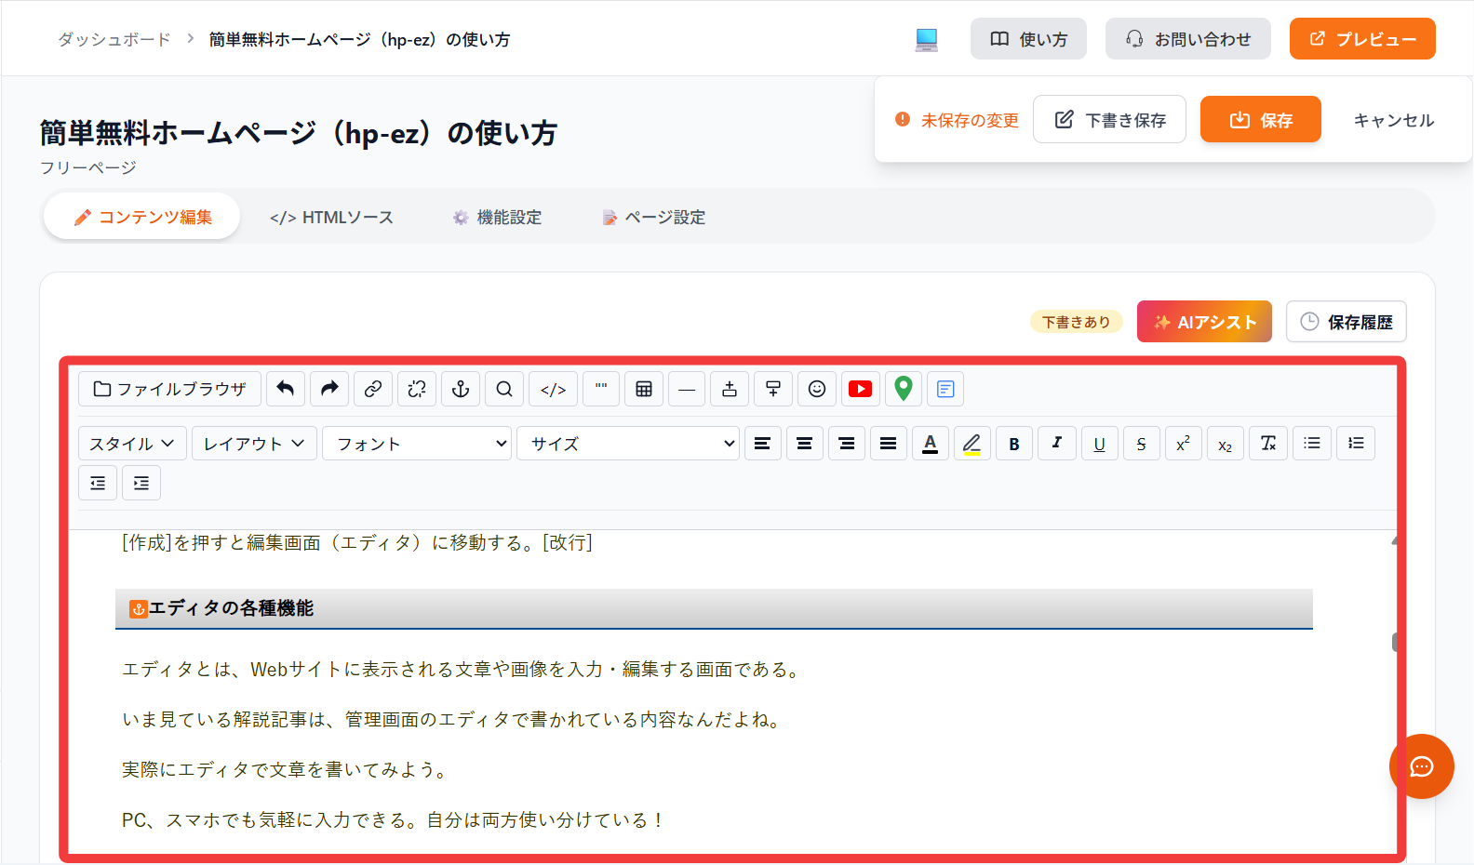This screenshot has width=1474, height=865.
Task: Click the insert paragraph above icon
Action: (730, 389)
